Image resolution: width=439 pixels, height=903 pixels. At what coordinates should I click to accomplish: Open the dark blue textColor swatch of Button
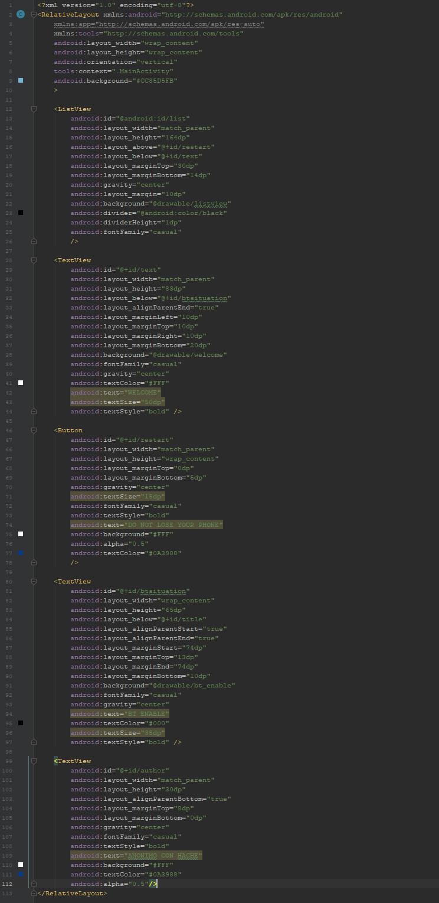click(x=21, y=553)
